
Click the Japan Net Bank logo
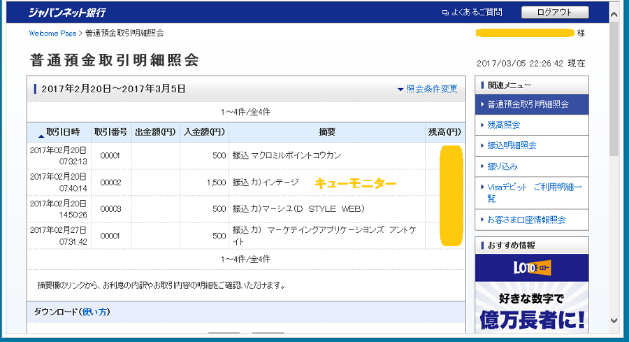click(x=67, y=12)
